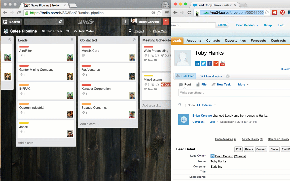Reload the Trello browser page
290x181 pixels.
[x=19, y=13]
